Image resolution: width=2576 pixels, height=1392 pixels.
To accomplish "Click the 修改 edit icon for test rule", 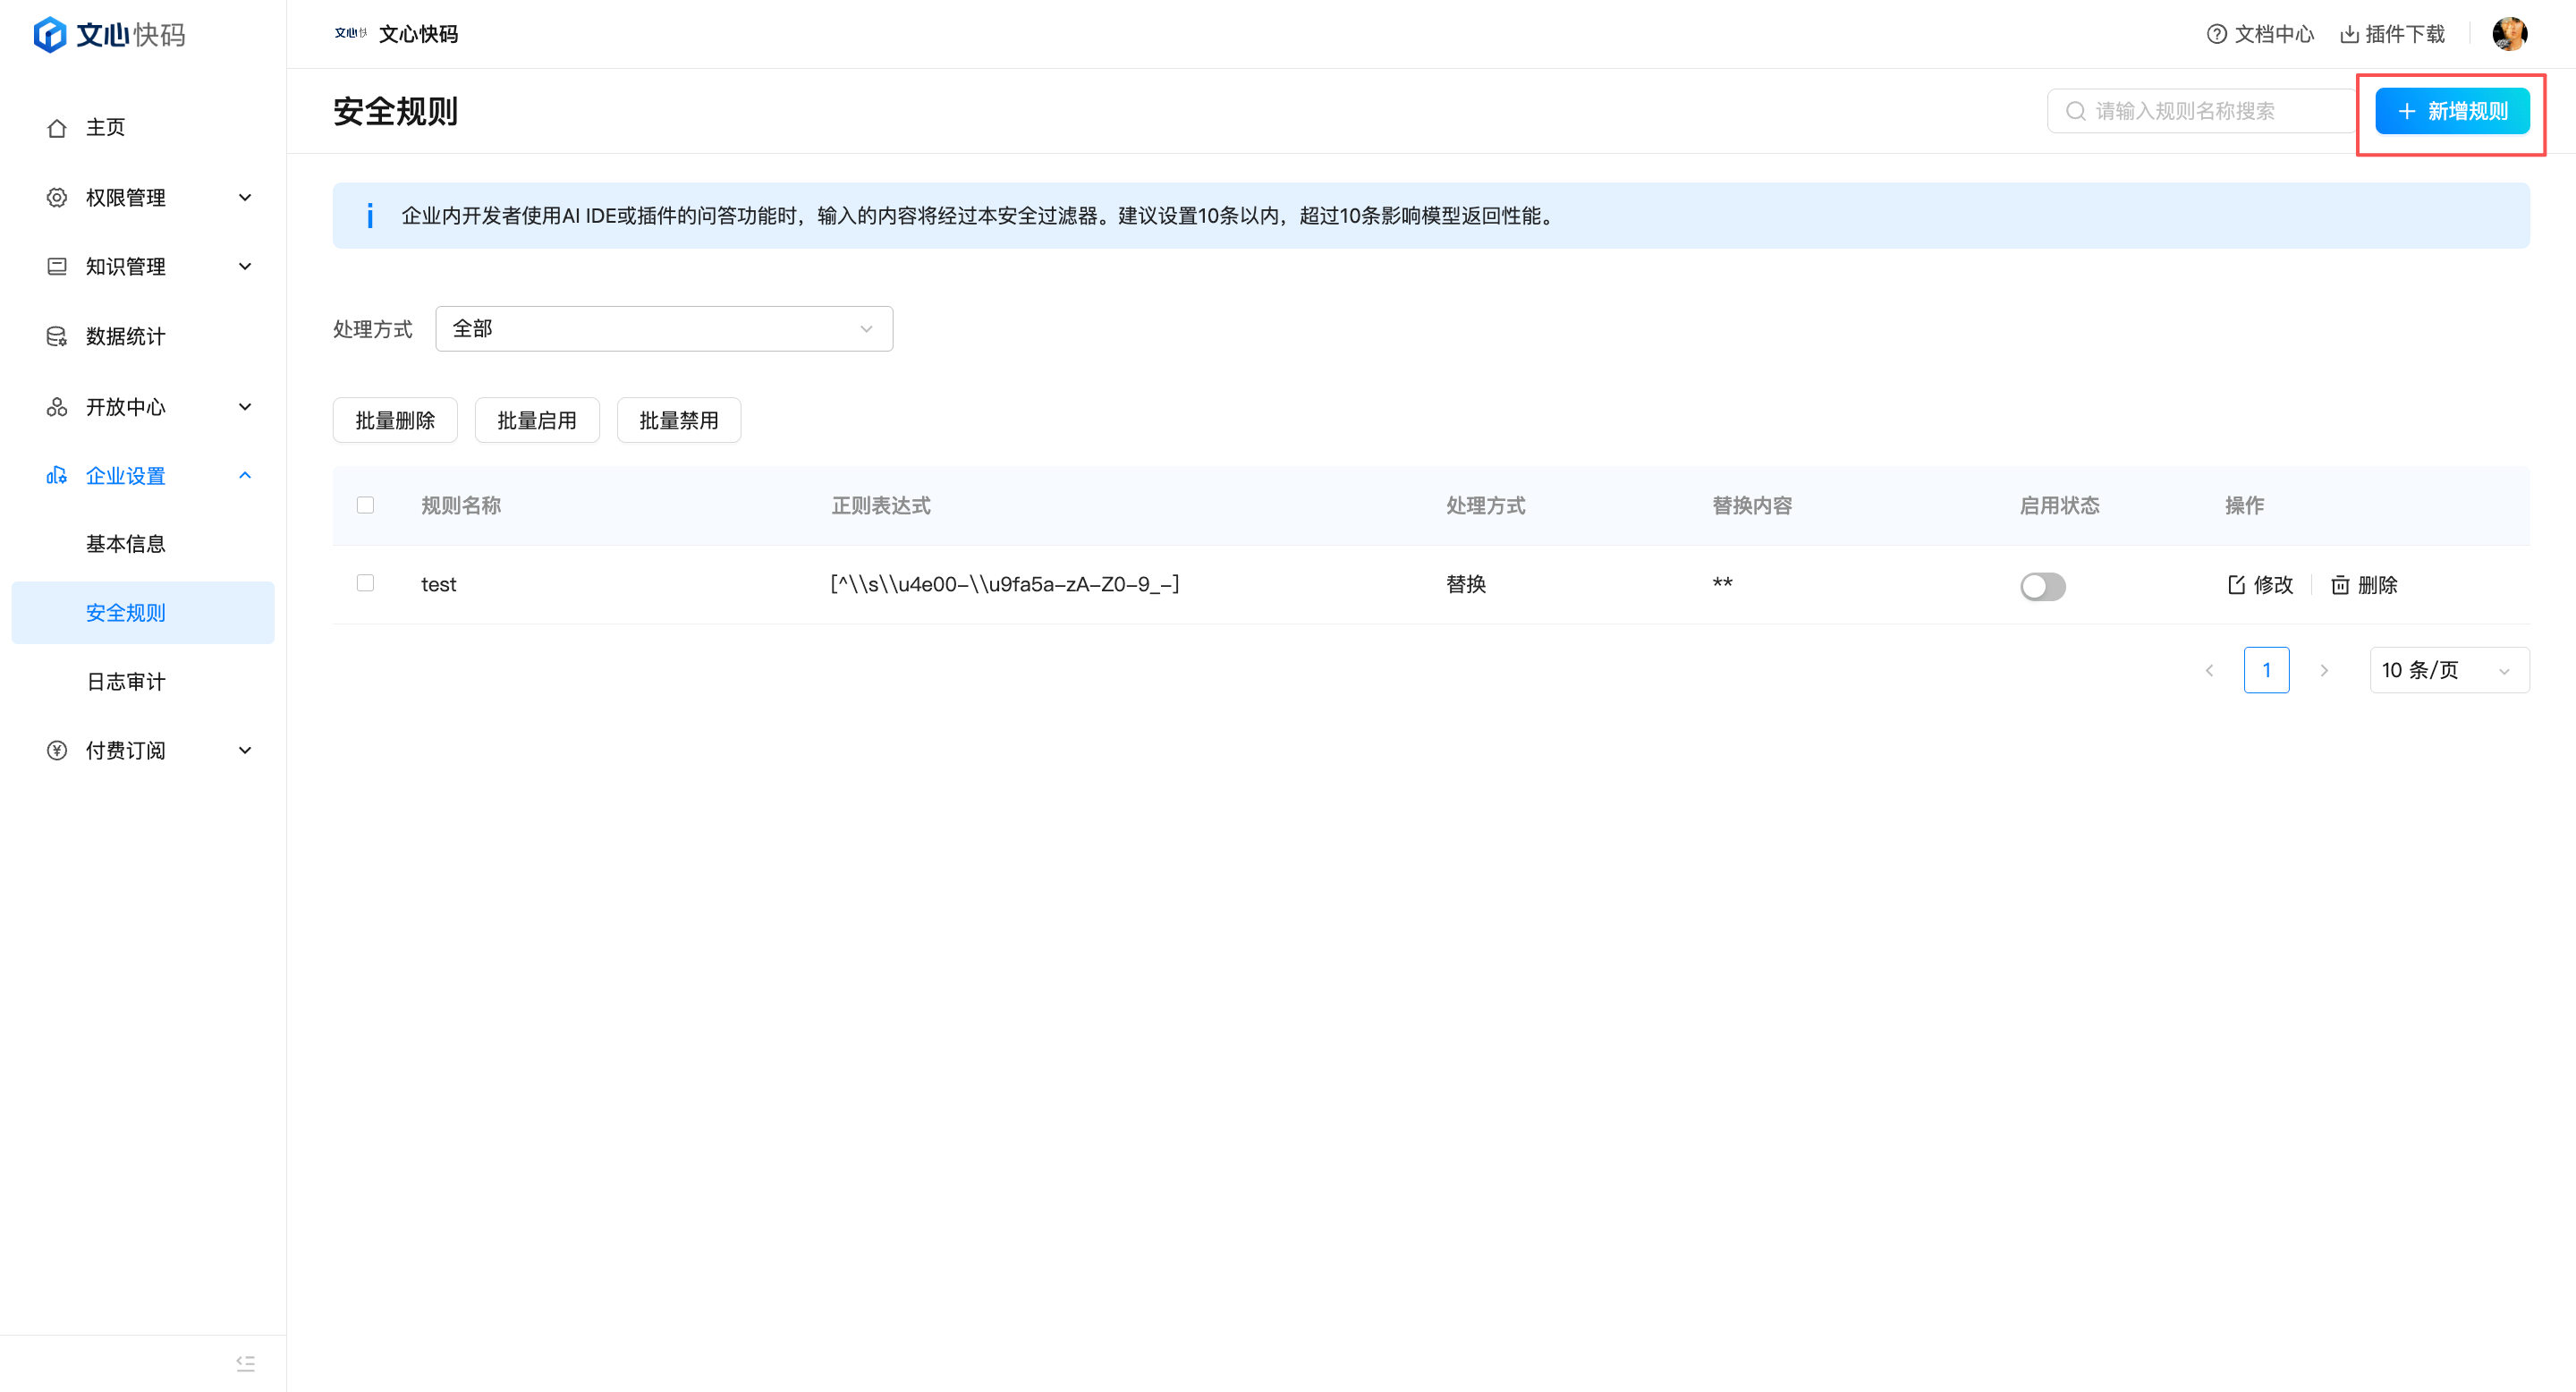I will pos(2237,585).
